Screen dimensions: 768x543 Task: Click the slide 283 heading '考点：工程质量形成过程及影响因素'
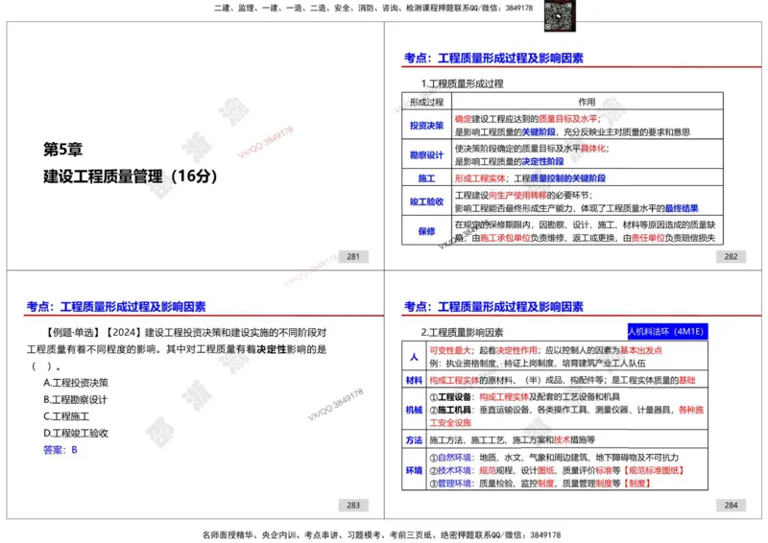tap(116, 307)
